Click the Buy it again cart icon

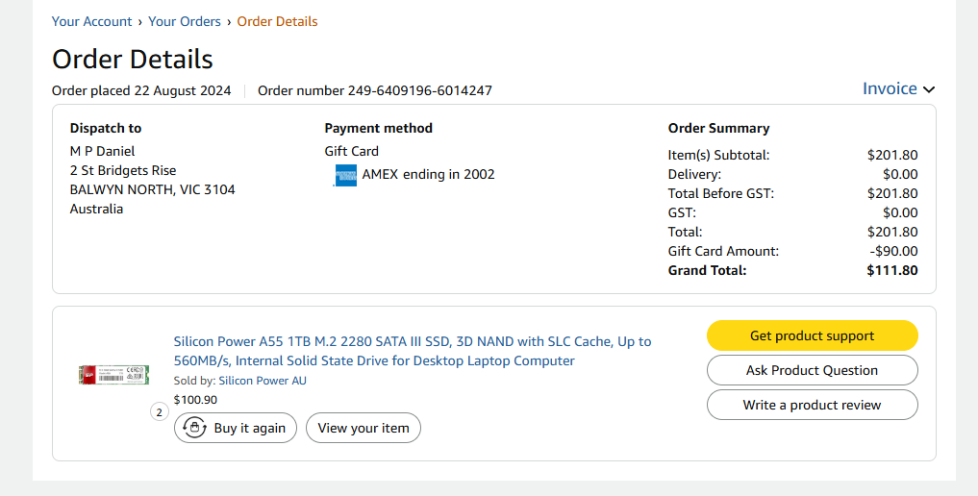pyautogui.click(x=194, y=428)
